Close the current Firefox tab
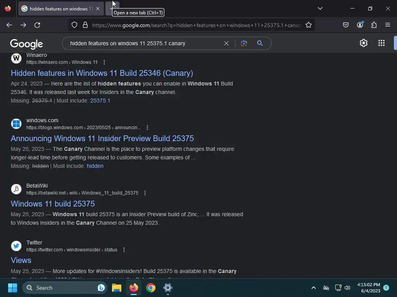The image size is (397, 297). pos(98,9)
